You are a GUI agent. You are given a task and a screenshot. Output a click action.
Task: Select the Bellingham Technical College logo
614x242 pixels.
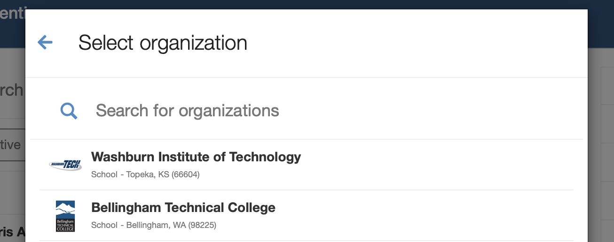click(x=65, y=216)
